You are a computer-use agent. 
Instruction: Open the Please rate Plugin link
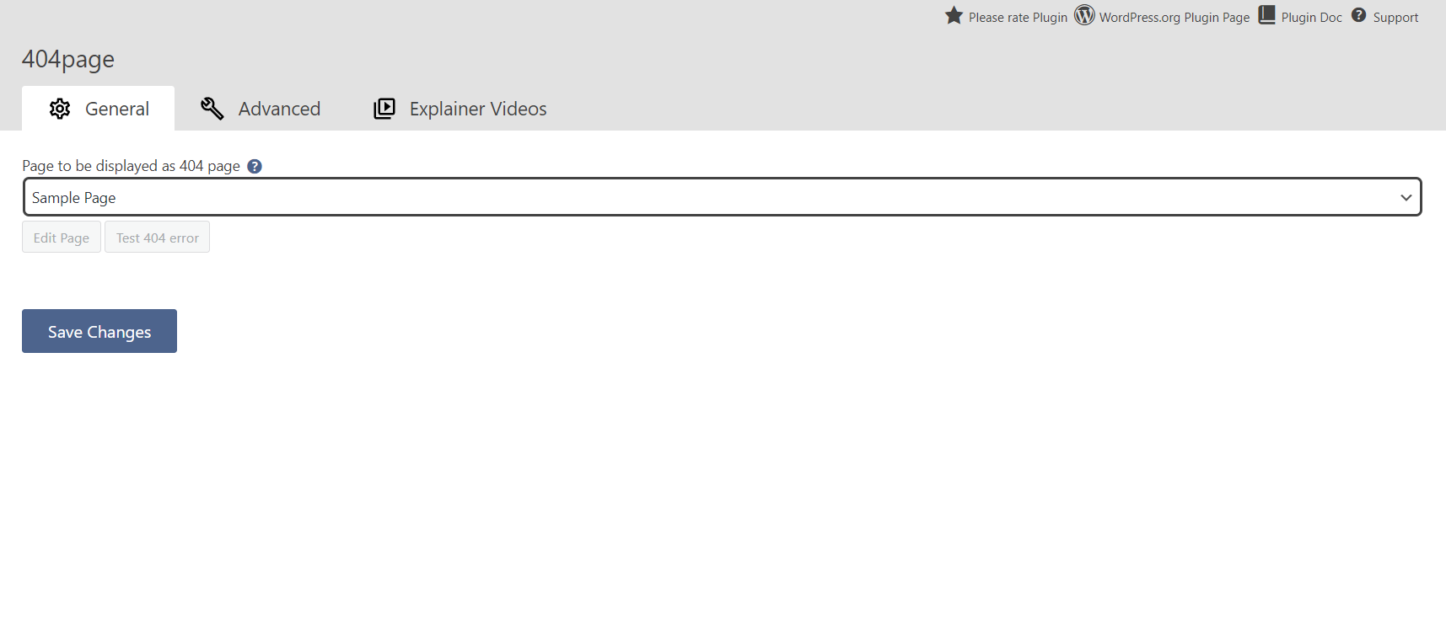pyautogui.click(x=1018, y=18)
